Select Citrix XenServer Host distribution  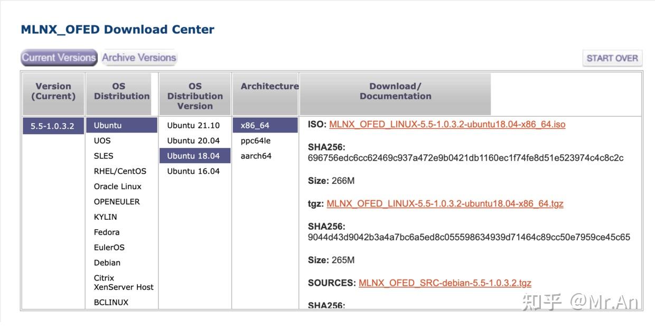pos(124,283)
